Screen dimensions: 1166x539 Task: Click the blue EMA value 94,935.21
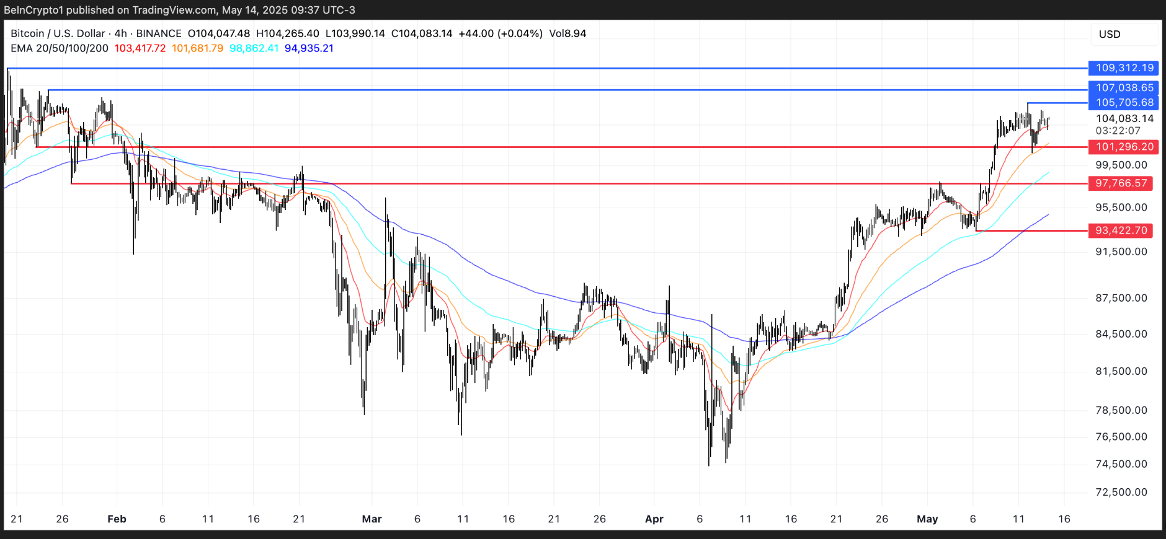pyautogui.click(x=309, y=48)
